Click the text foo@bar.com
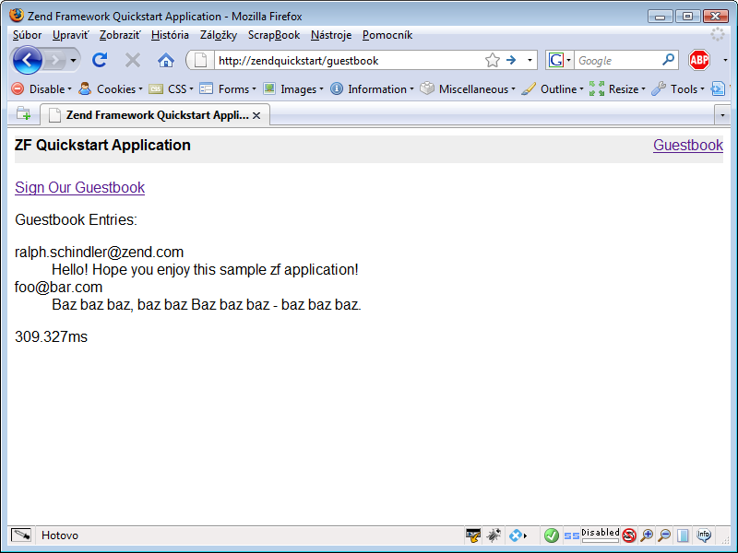Screen dimensions: 738x553 click(59, 287)
